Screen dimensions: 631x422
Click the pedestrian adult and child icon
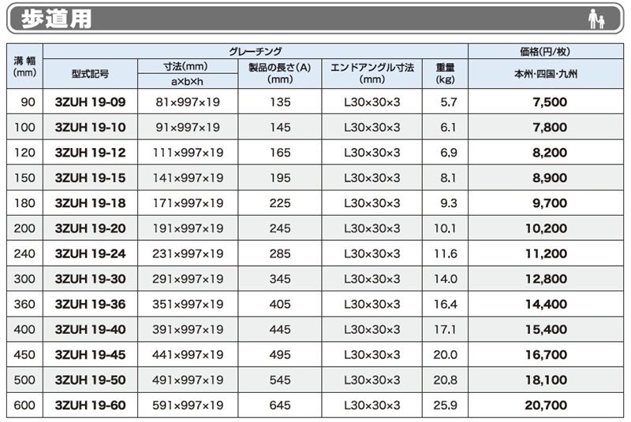[x=596, y=19]
